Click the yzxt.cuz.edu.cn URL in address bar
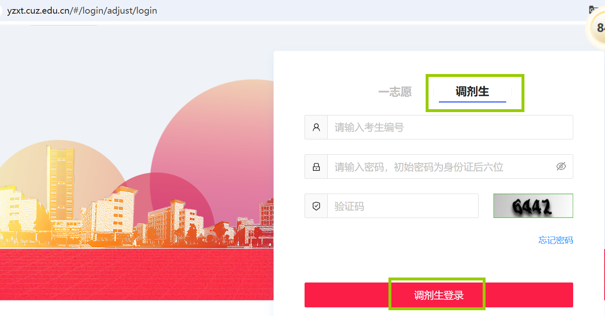The height and width of the screenshot is (316, 605). [82, 11]
